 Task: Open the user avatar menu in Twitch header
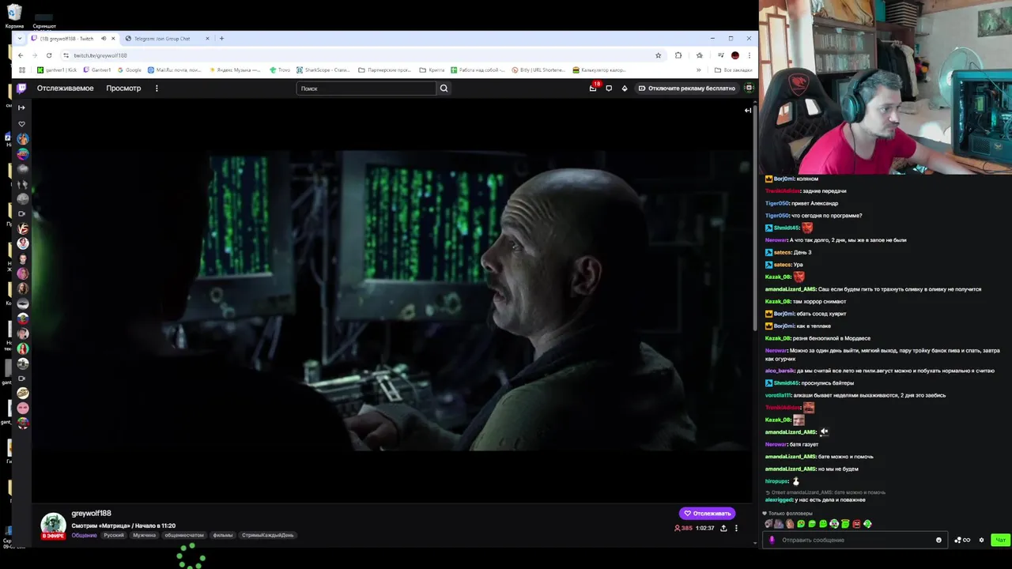tap(749, 89)
